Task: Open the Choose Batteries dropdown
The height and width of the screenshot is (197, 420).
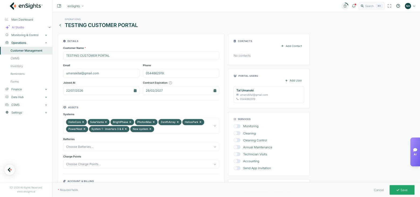Action: [141, 147]
